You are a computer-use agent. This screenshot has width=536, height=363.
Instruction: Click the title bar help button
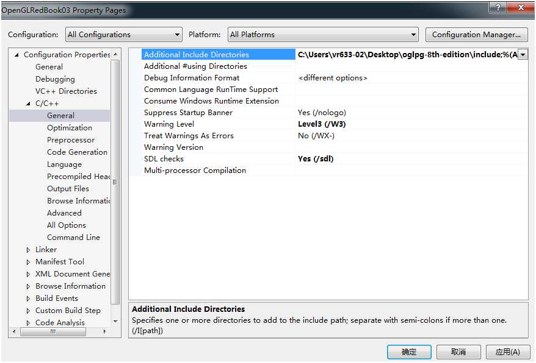pos(498,7)
